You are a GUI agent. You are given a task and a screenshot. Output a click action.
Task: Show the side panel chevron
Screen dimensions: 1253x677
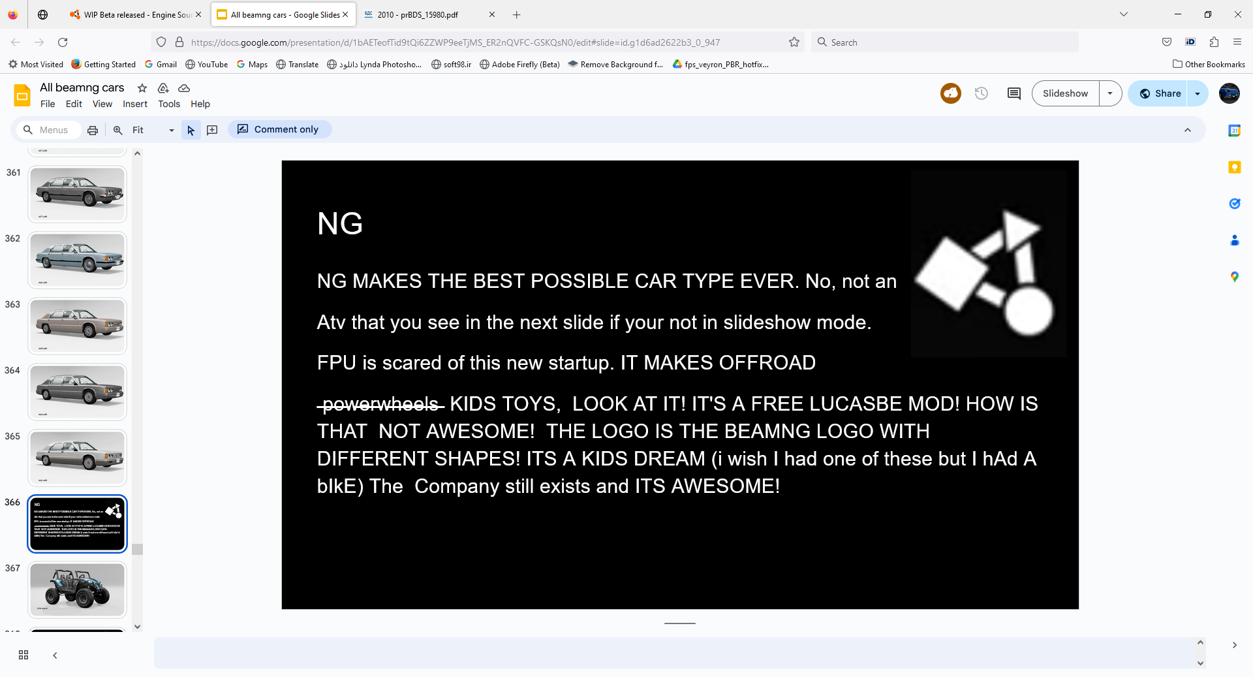[x=1234, y=645]
